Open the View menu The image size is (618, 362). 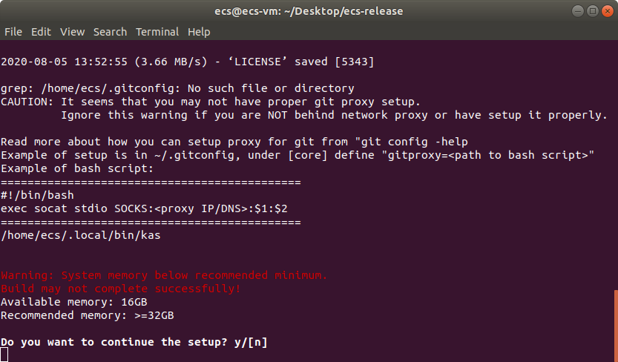pyautogui.click(x=72, y=32)
